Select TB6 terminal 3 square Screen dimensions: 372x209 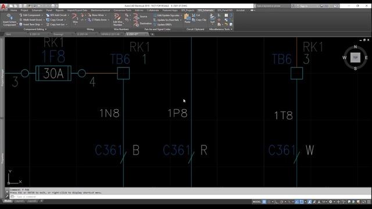tap(297, 73)
